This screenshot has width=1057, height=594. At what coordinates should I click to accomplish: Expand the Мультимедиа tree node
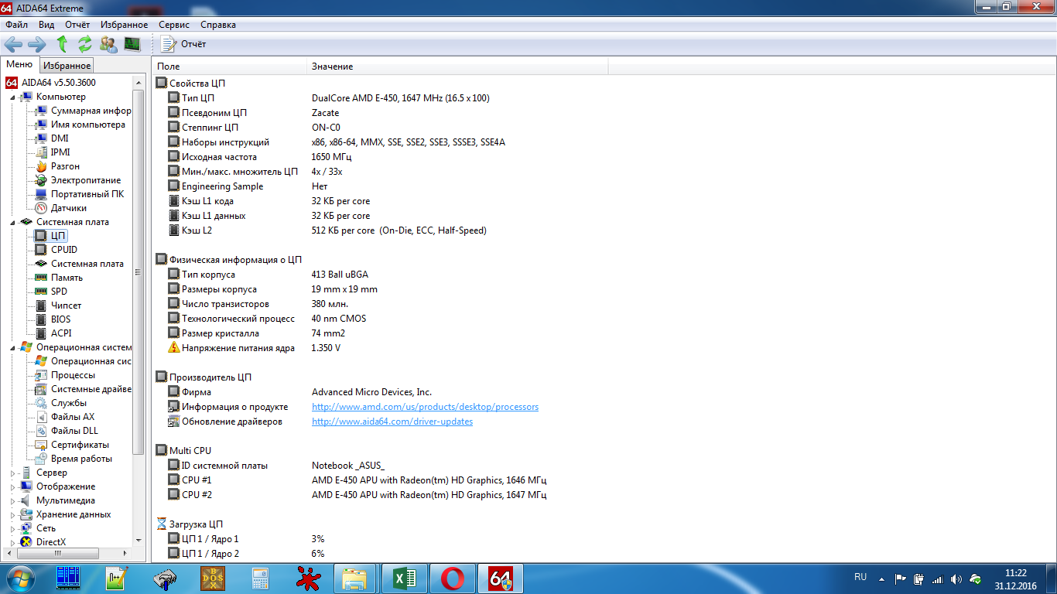pyautogui.click(x=12, y=500)
